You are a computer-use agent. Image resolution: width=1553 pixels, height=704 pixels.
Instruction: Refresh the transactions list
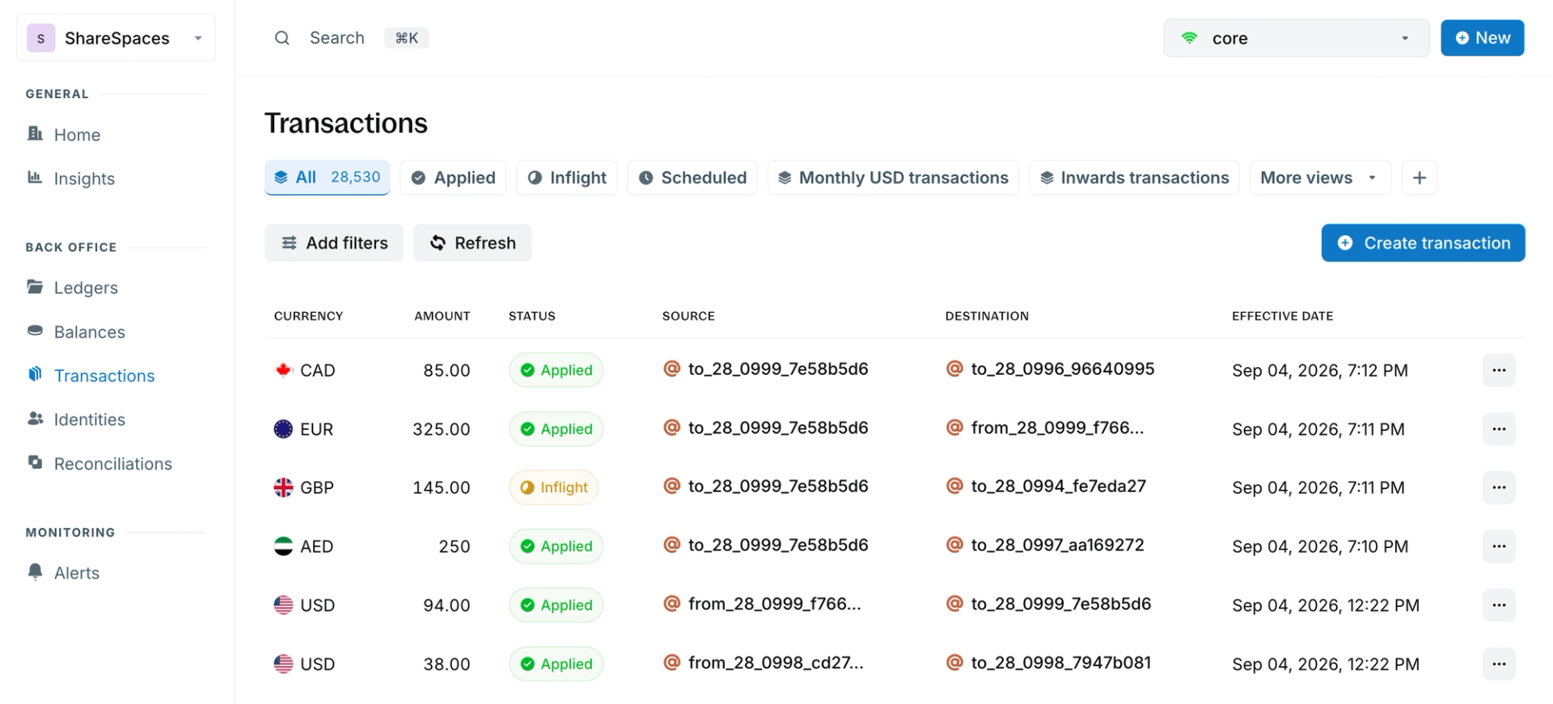pos(472,243)
